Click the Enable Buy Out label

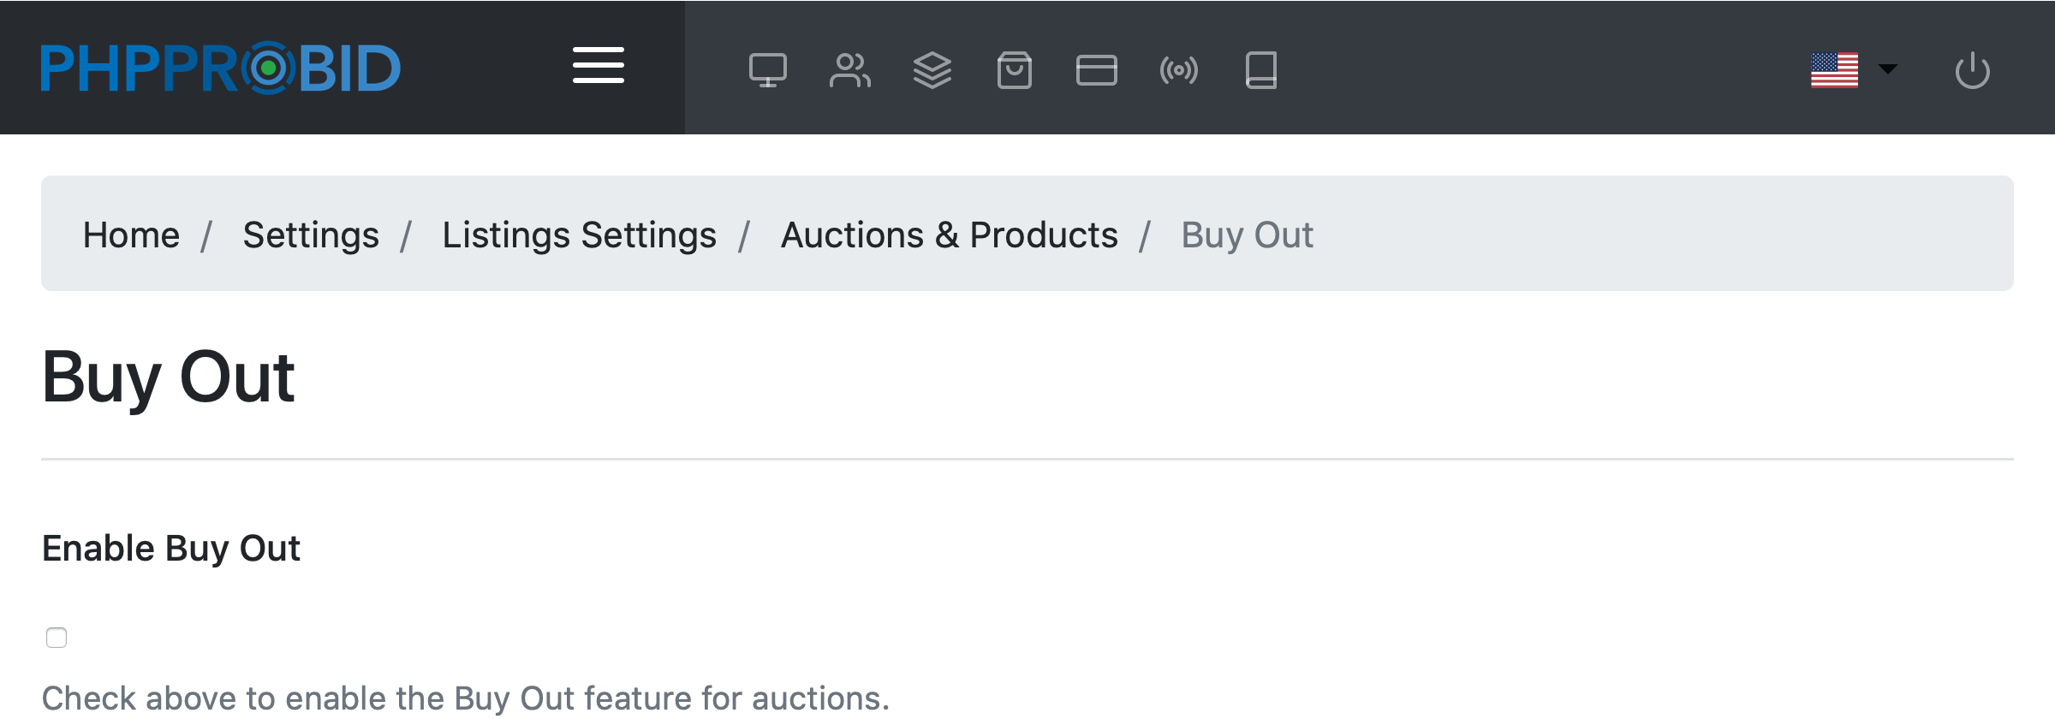point(171,548)
